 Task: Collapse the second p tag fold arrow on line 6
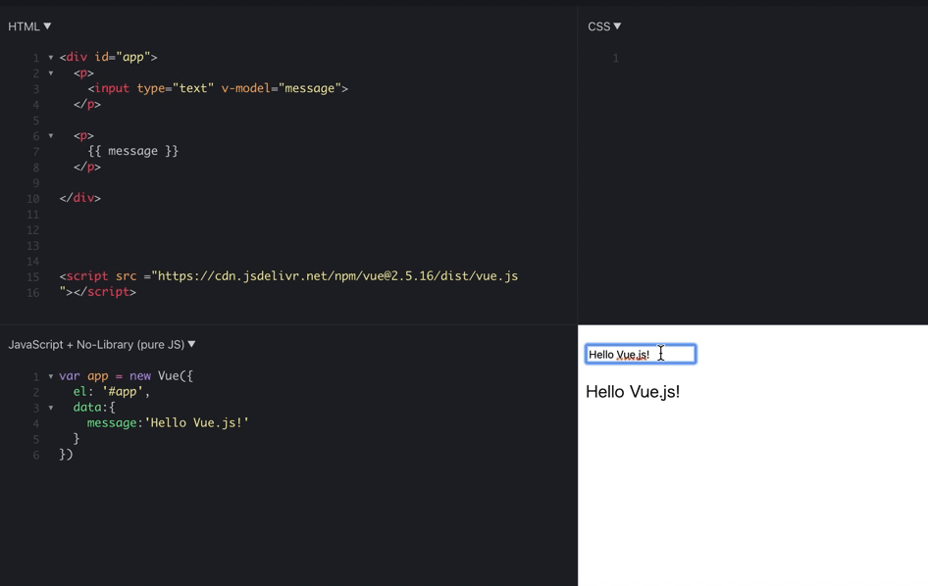click(51, 136)
